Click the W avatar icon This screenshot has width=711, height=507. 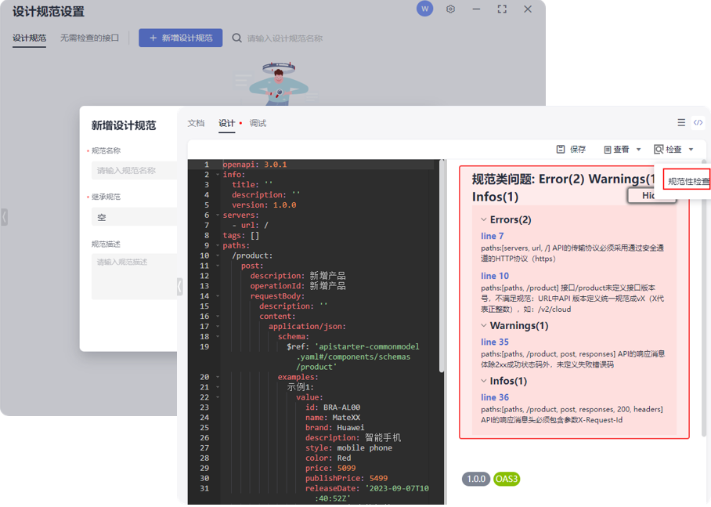pos(424,9)
